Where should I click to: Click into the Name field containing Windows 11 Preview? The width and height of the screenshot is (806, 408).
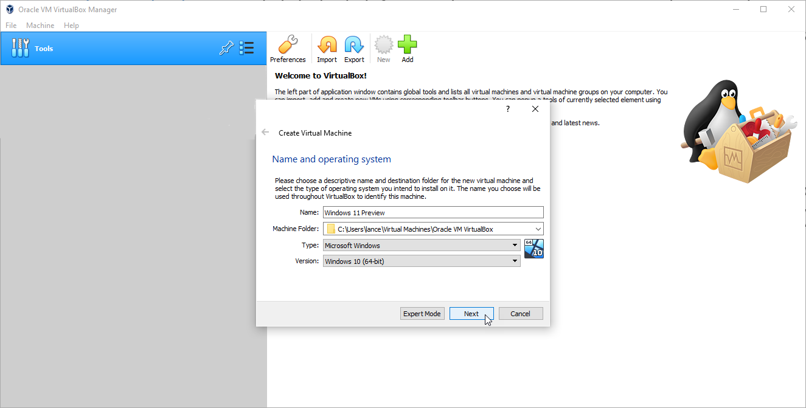(433, 213)
